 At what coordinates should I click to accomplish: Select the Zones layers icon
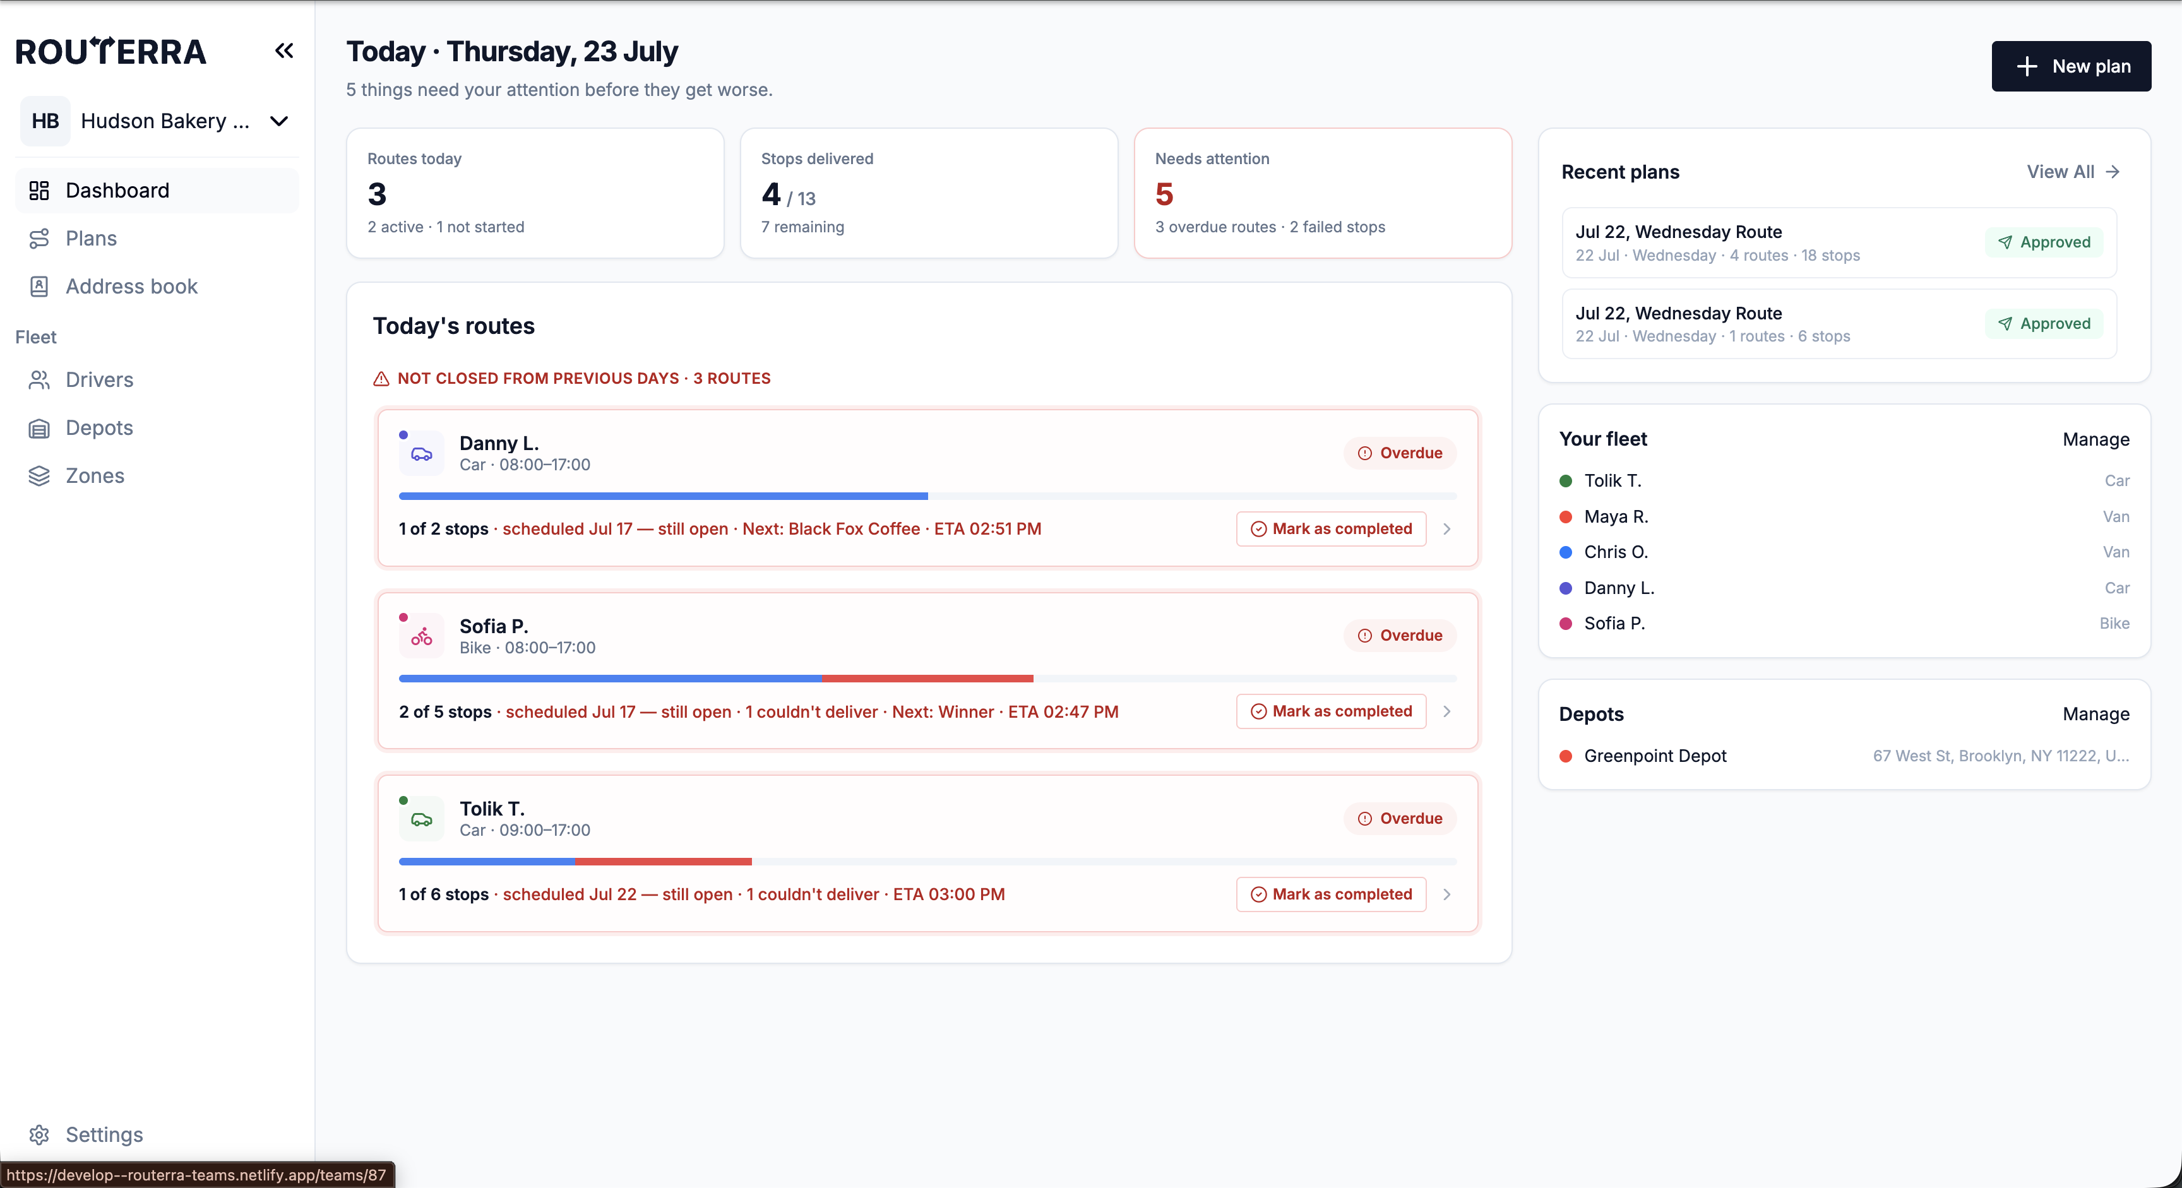click(x=39, y=476)
